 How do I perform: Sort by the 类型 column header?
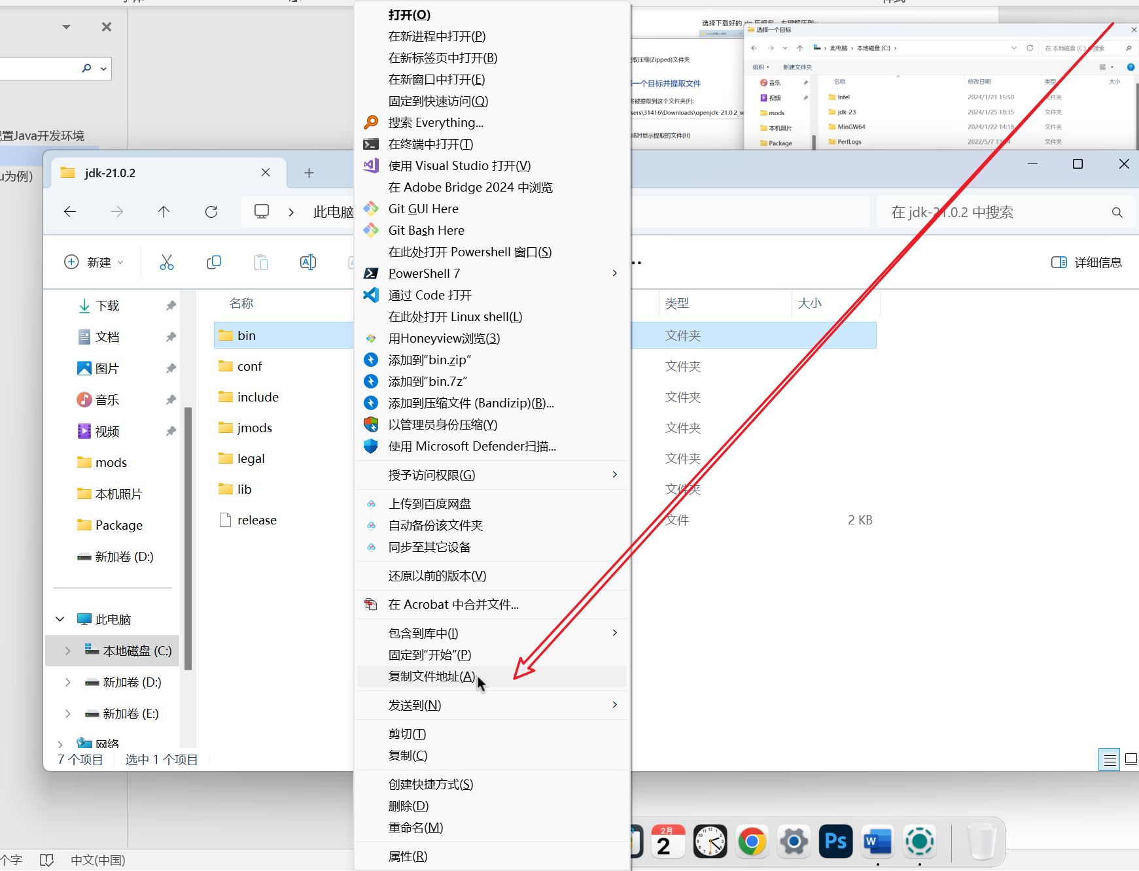click(677, 303)
